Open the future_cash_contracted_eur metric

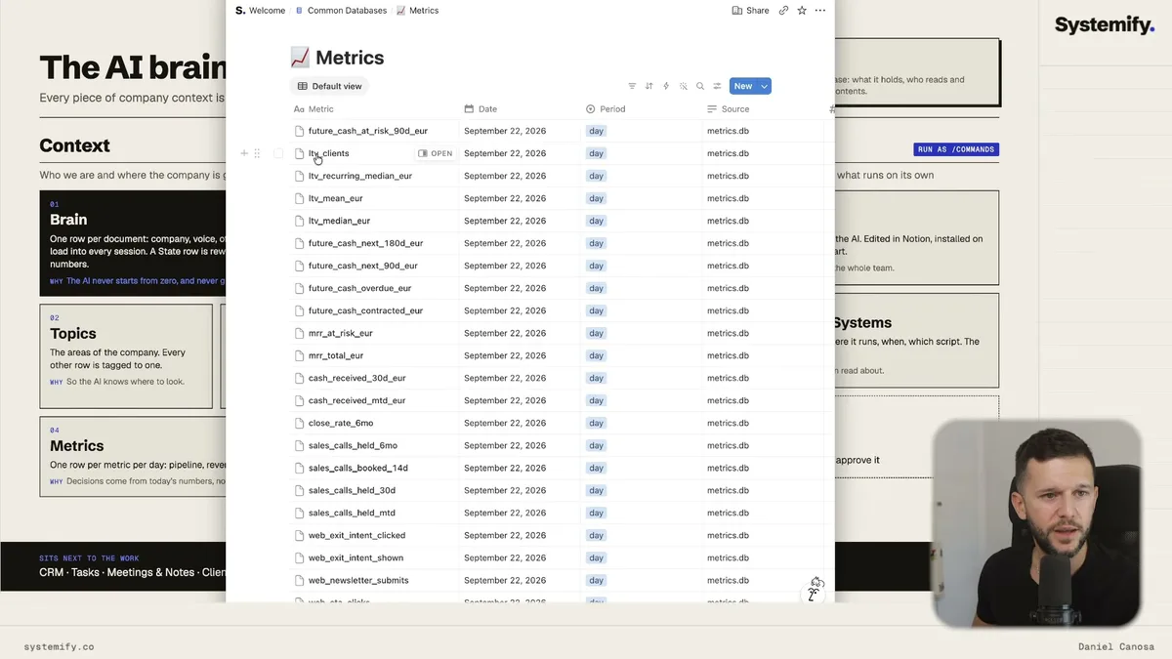point(365,310)
